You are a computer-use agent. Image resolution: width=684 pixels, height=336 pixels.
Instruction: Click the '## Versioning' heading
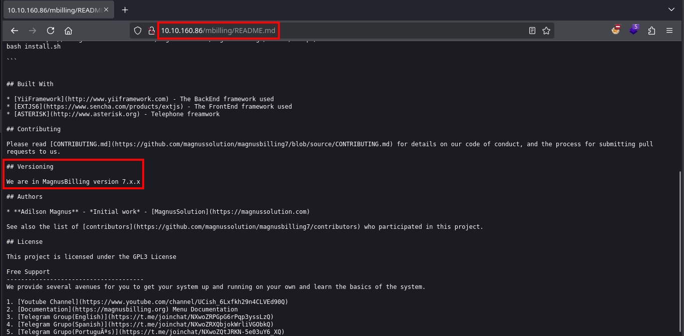click(30, 167)
